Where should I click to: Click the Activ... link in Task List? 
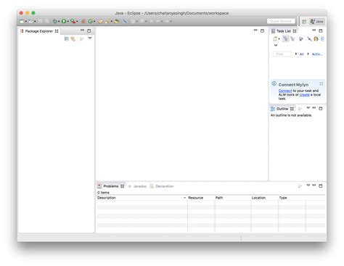(317, 54)
